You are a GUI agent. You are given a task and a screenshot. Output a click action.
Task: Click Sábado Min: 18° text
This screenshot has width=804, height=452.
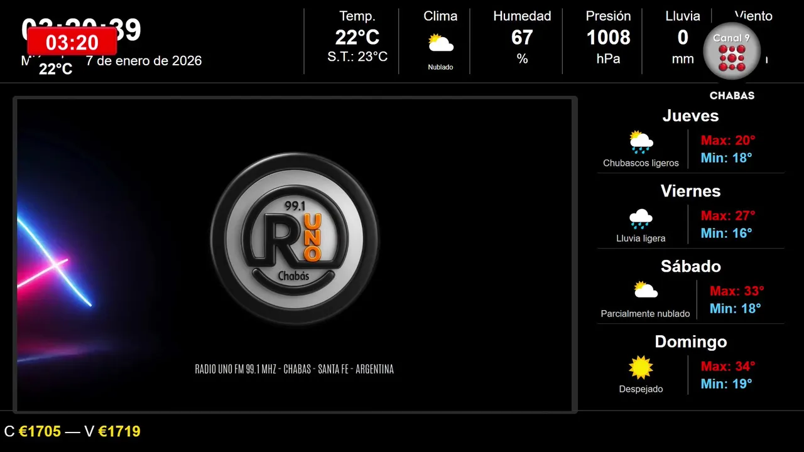736,308
